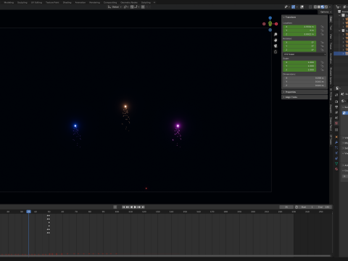Open viewport object visibility dropdown
The image size is (348, 261).
287,7
